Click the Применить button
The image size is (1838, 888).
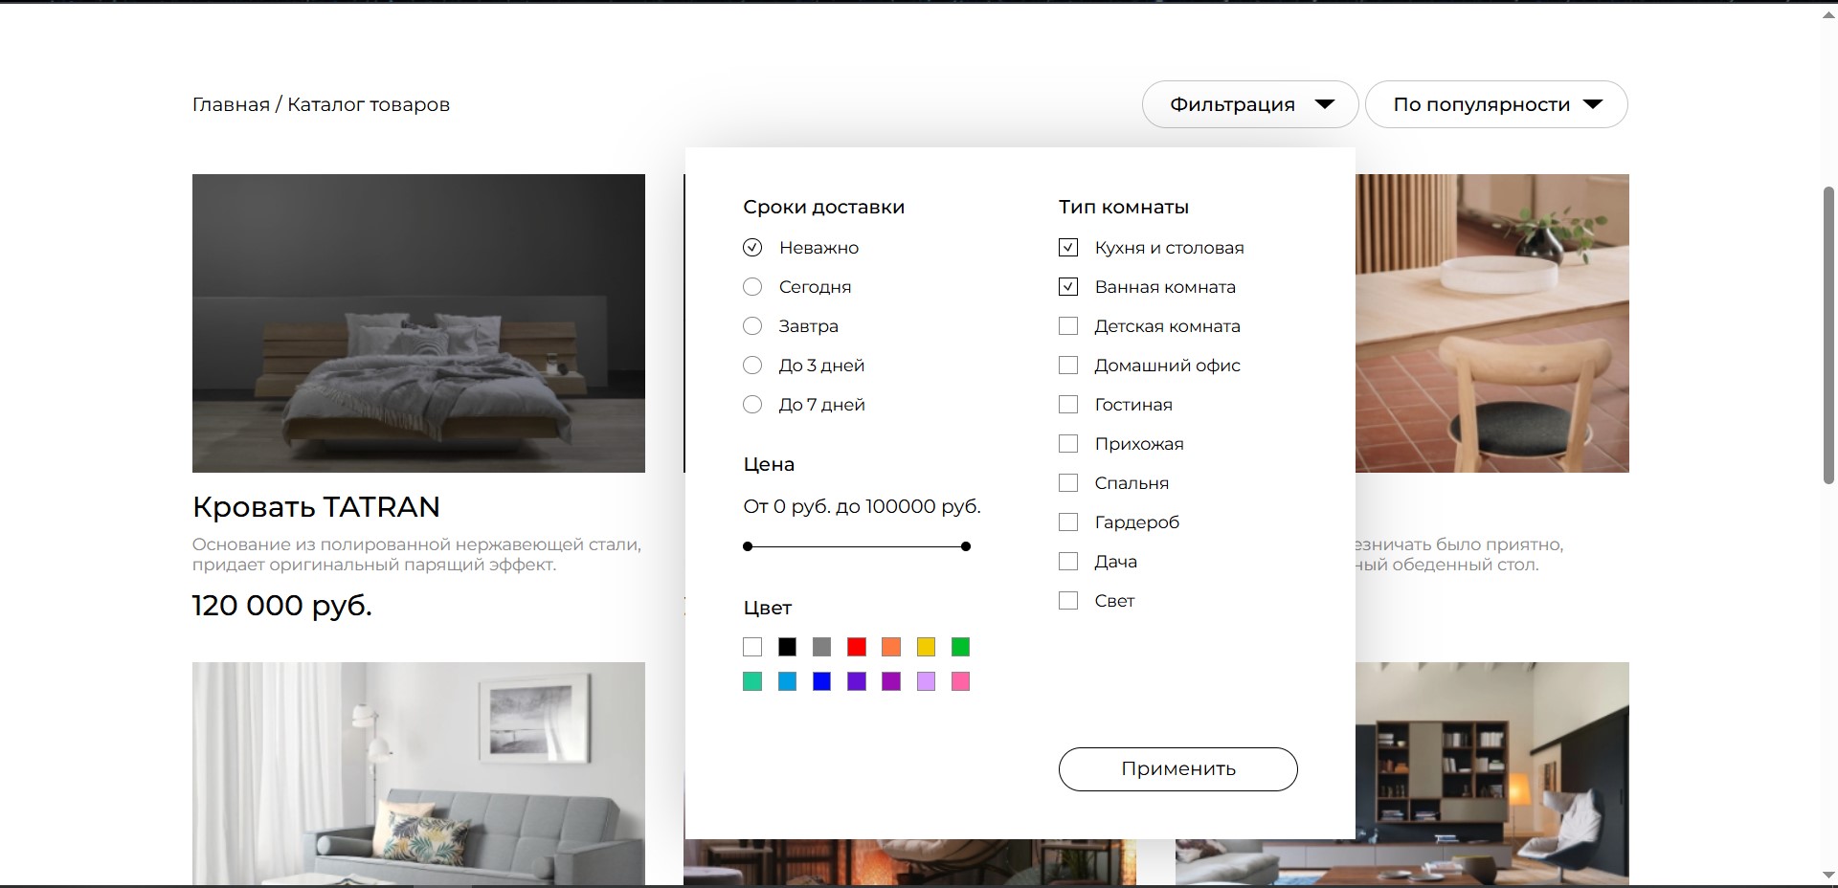(1178, 769)
